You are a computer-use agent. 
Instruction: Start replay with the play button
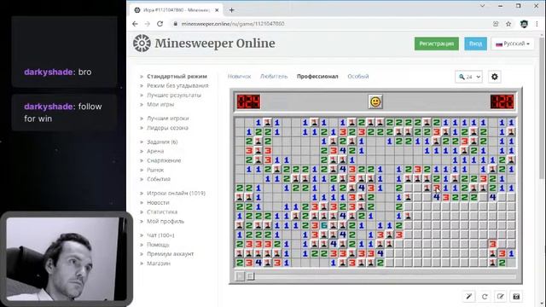coord(240,276)
